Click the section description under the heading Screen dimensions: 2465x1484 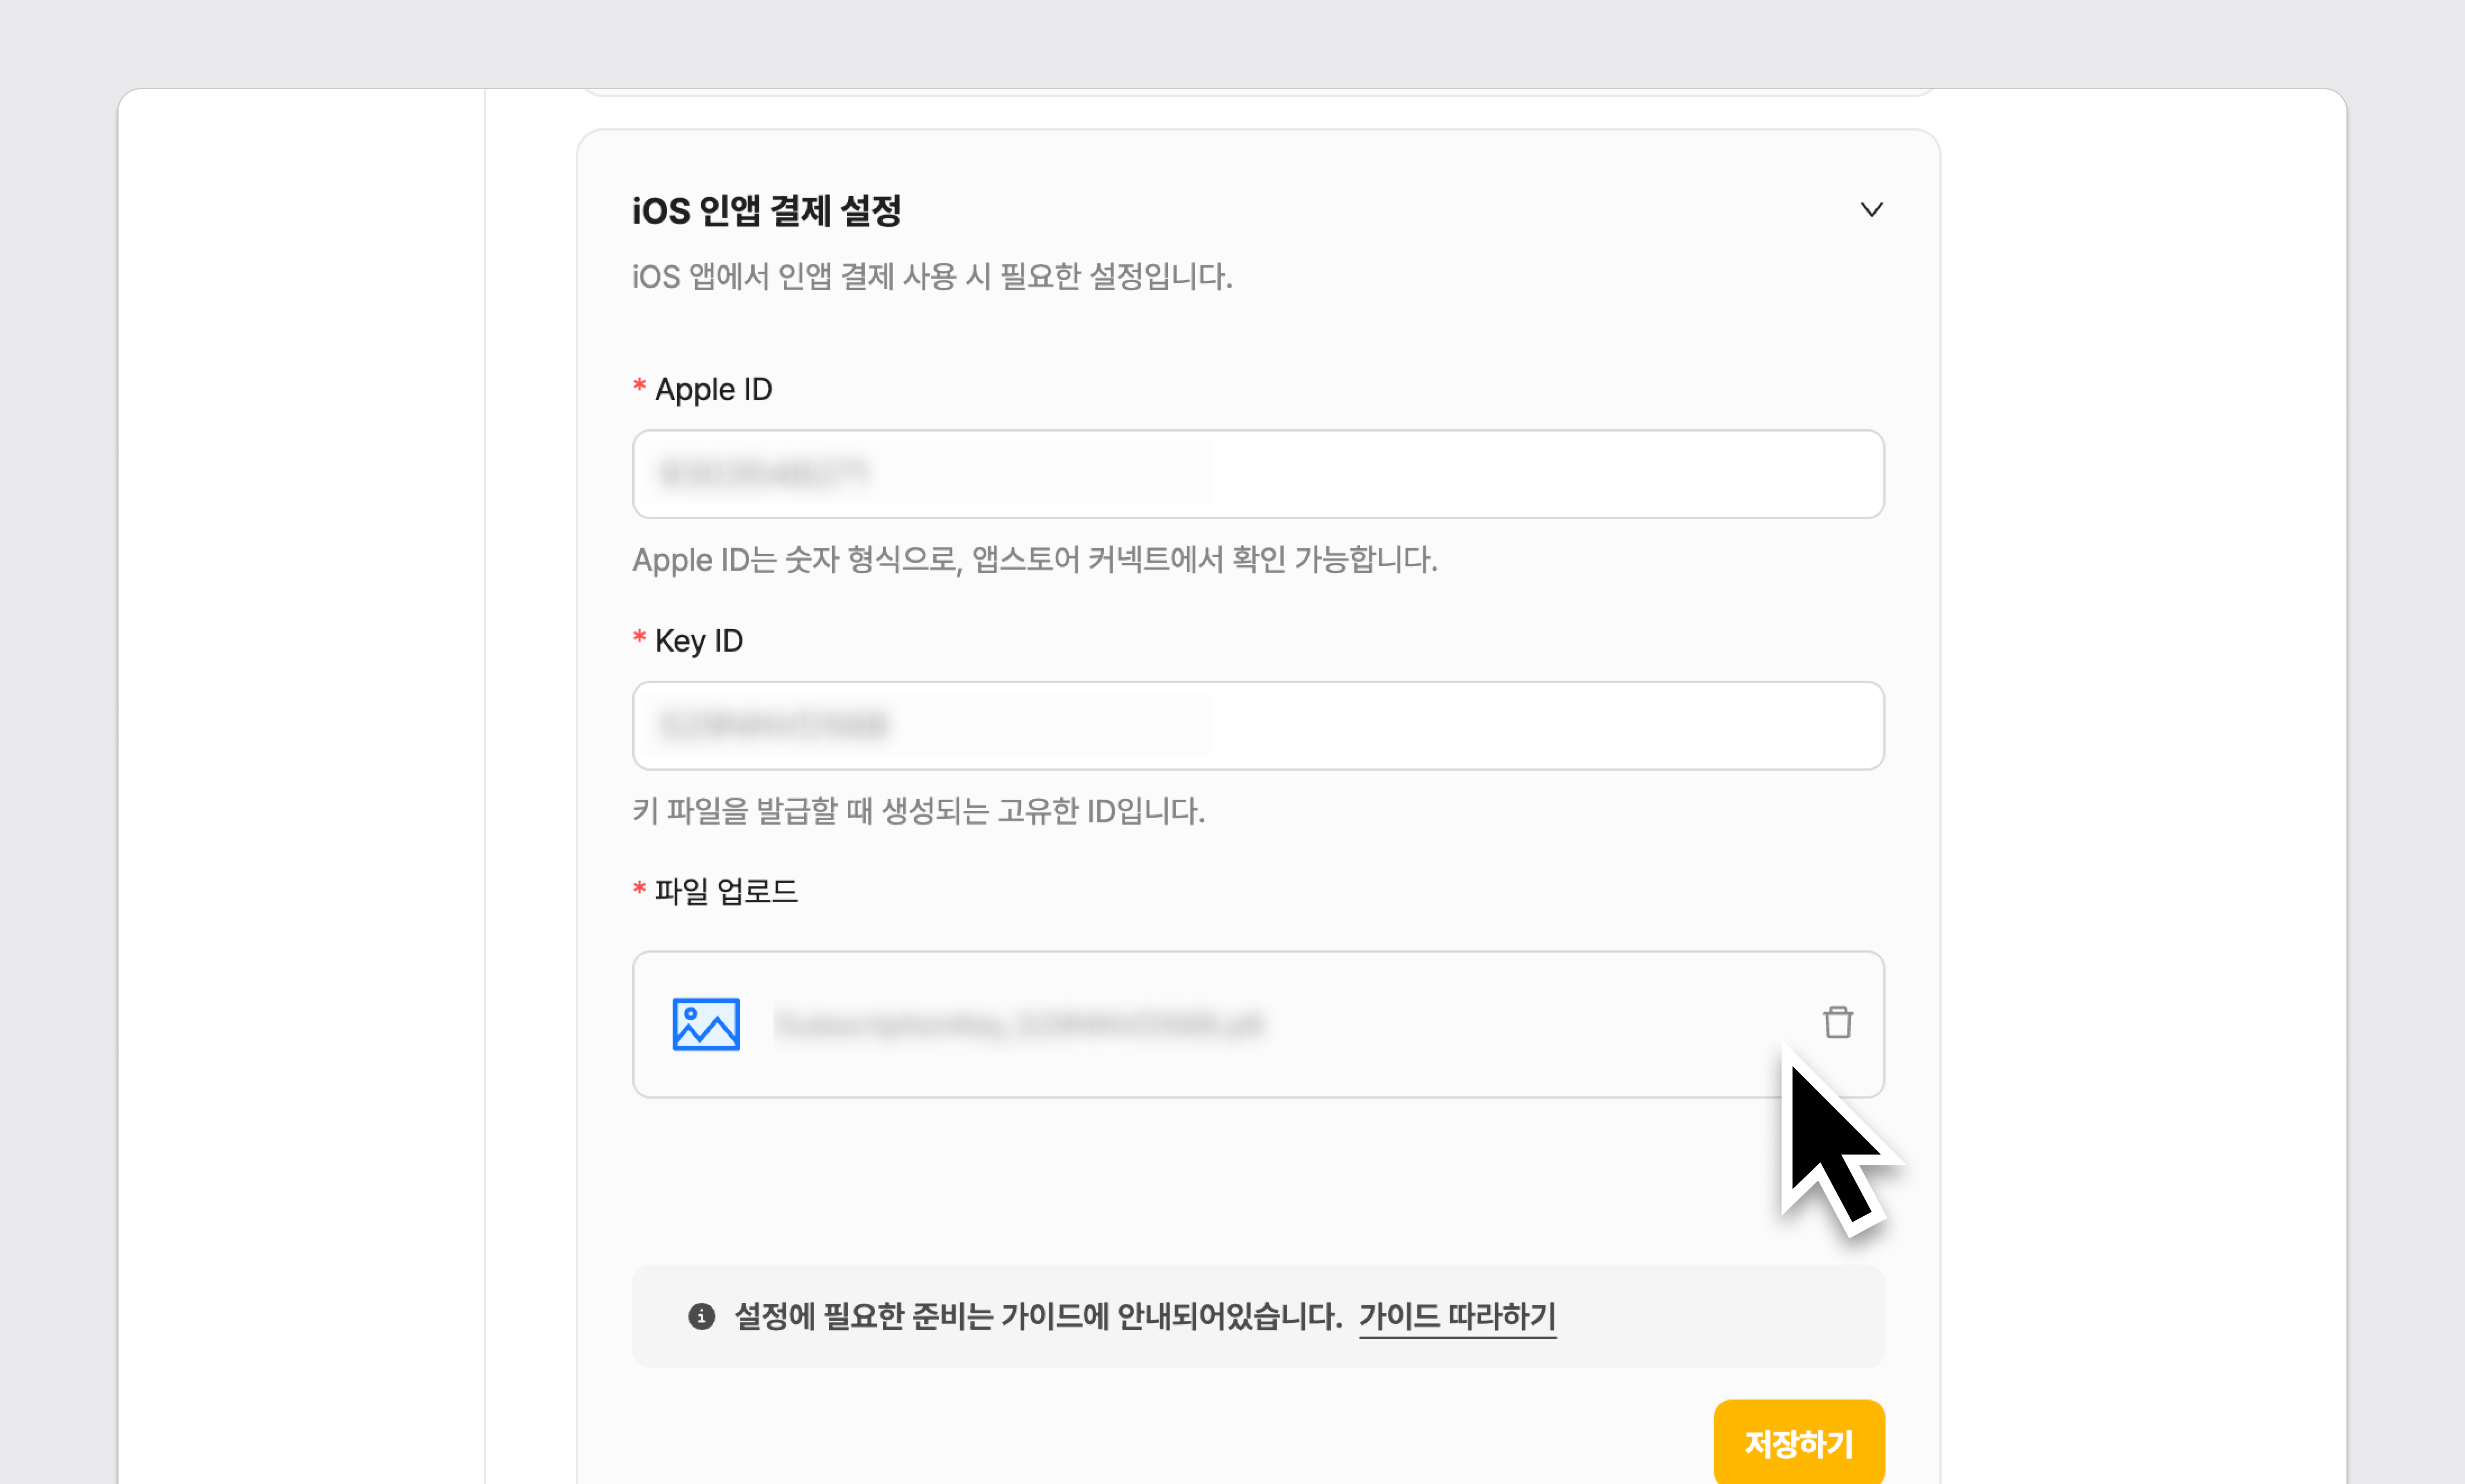932,277
